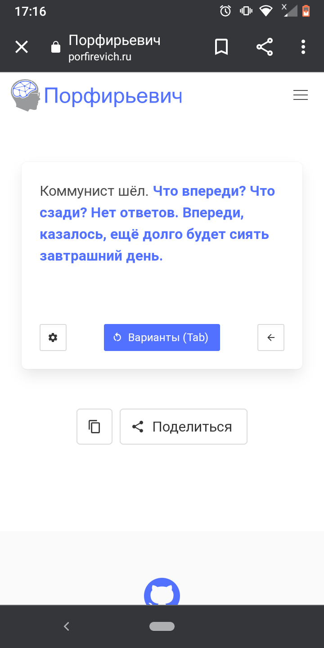Click the back arrow to undo text
Viewport: 324px width, 648px height.
pyautogui.click(x=271, y=337)
